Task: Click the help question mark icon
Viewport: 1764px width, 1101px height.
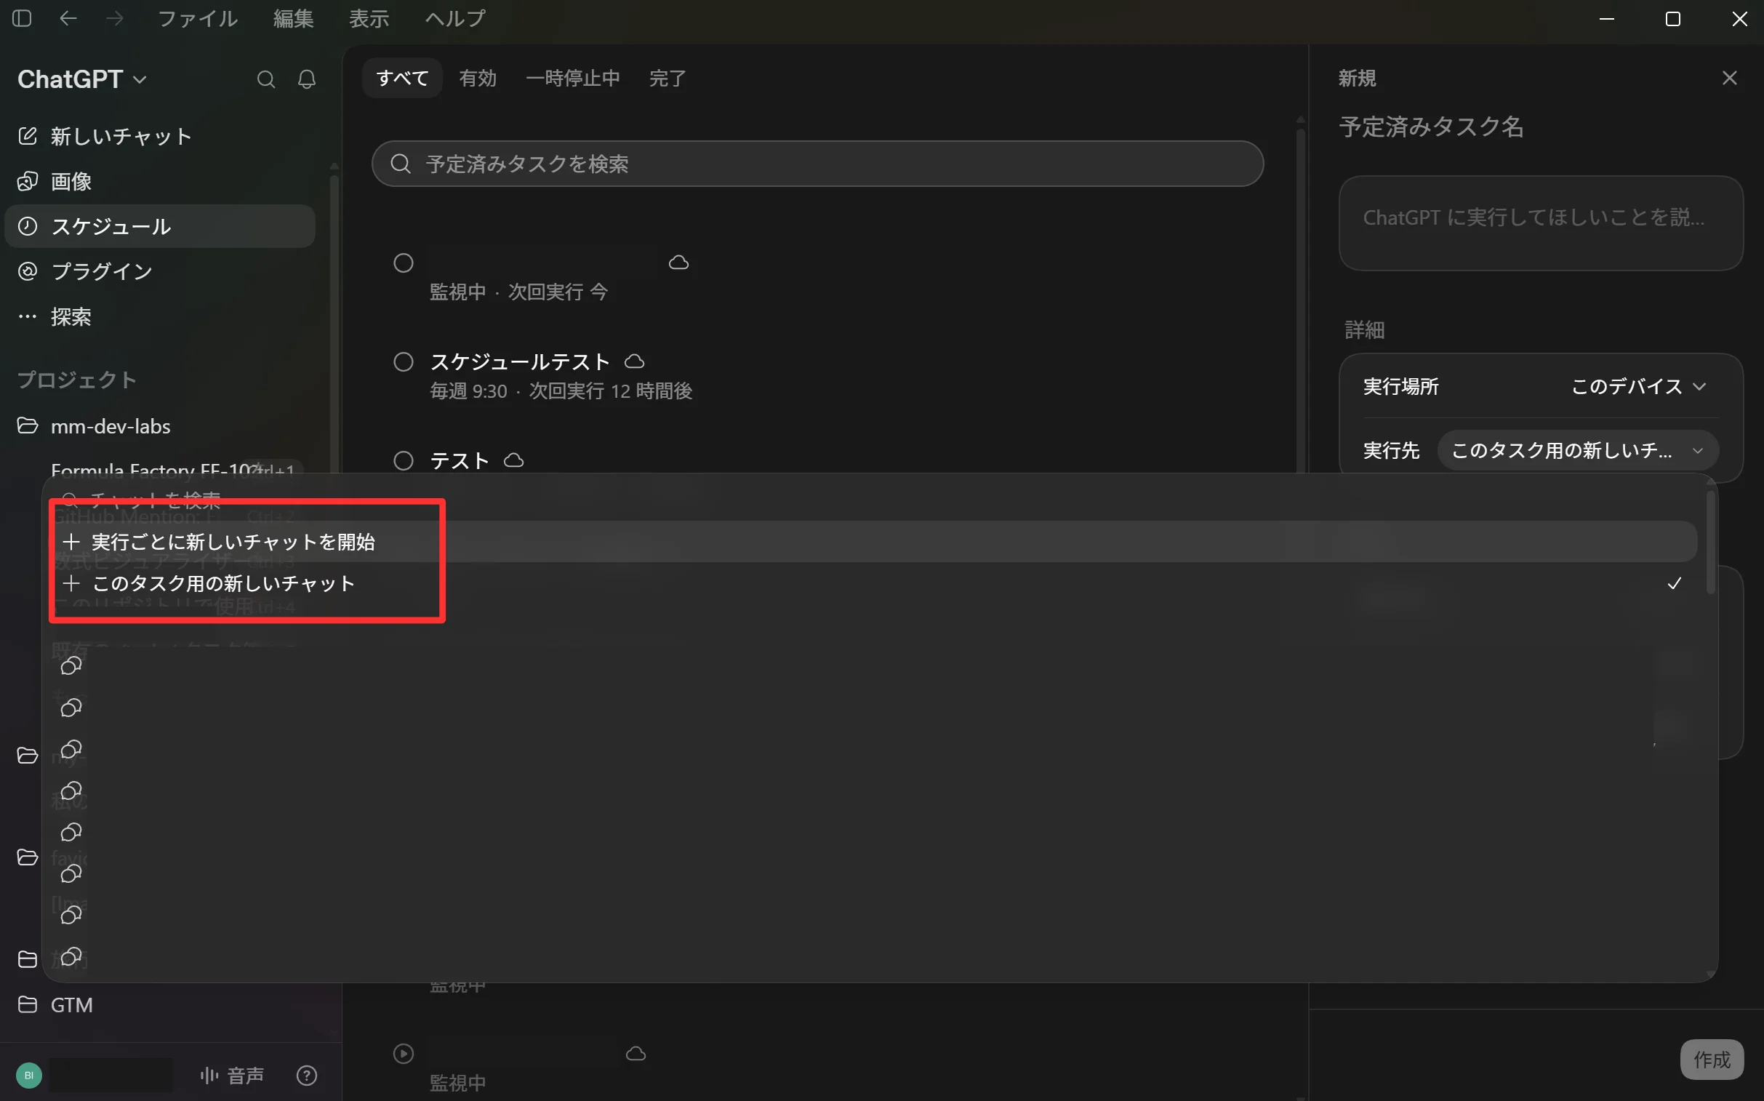Action: pos(307,1075)
